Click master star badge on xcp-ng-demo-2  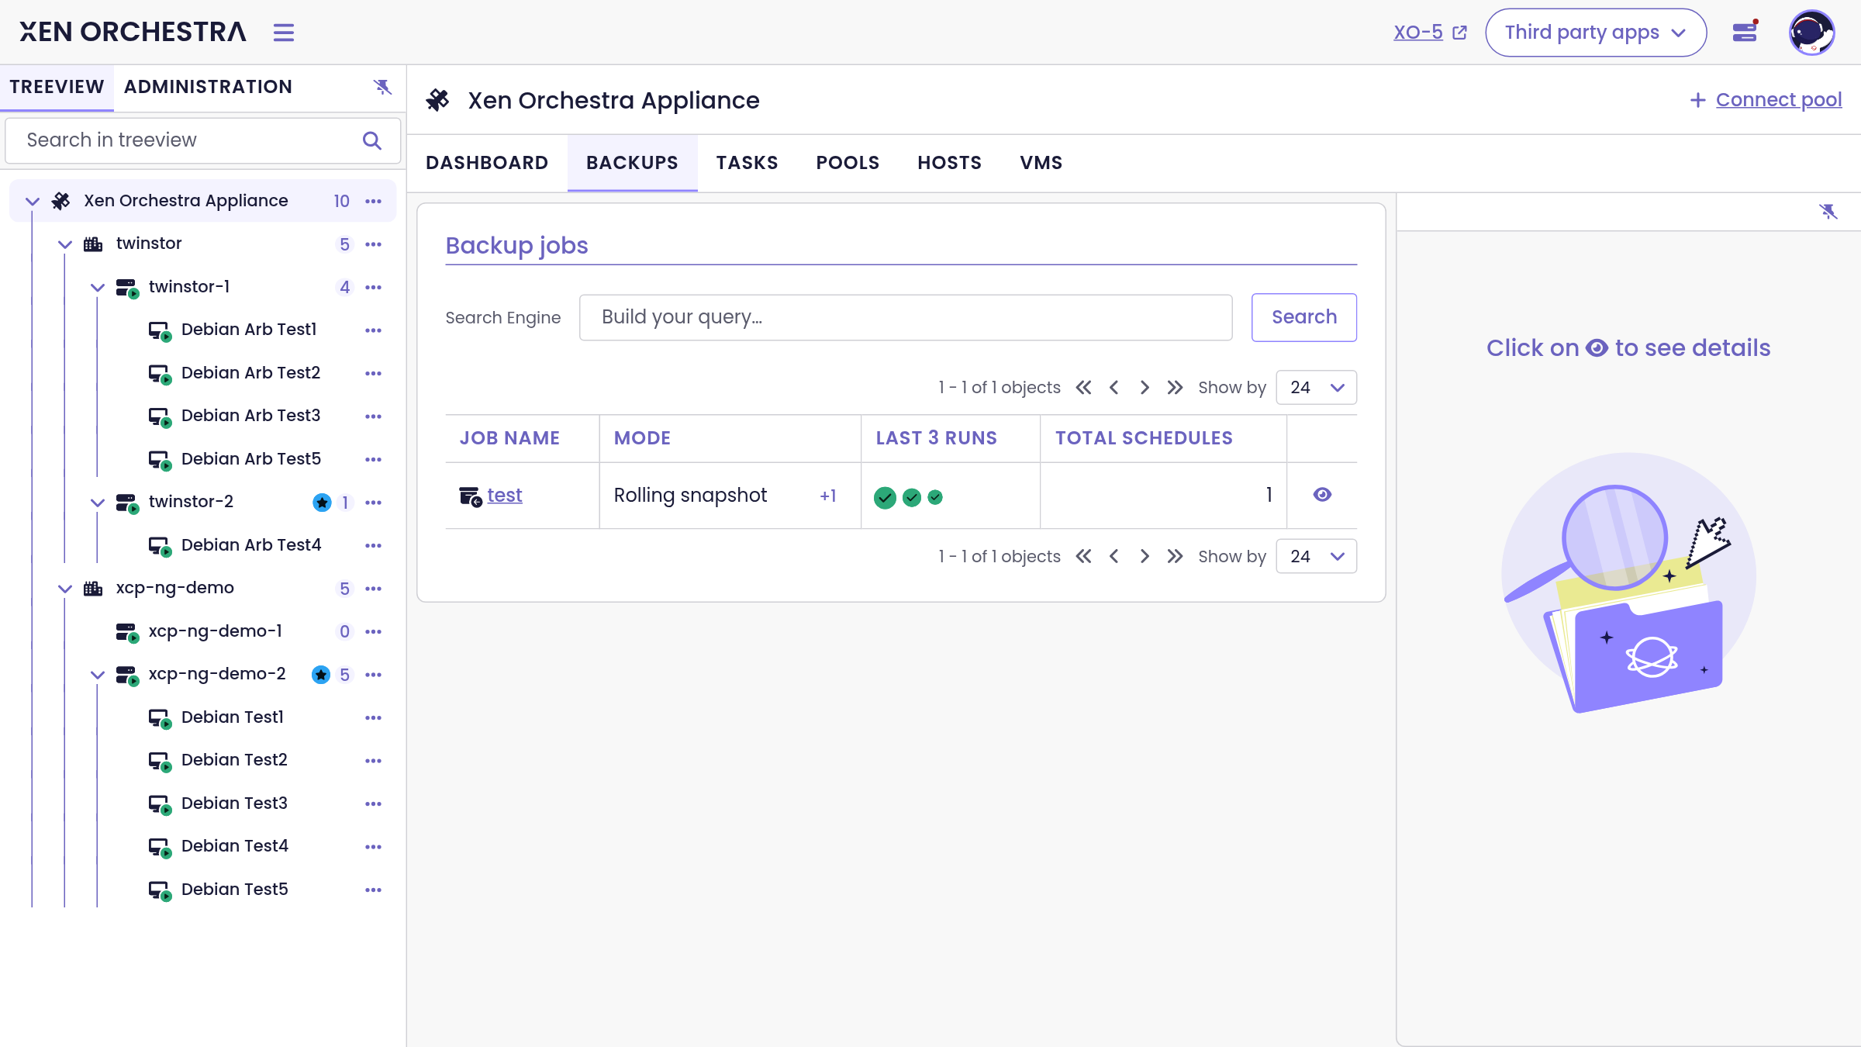(x=321, y=675)
